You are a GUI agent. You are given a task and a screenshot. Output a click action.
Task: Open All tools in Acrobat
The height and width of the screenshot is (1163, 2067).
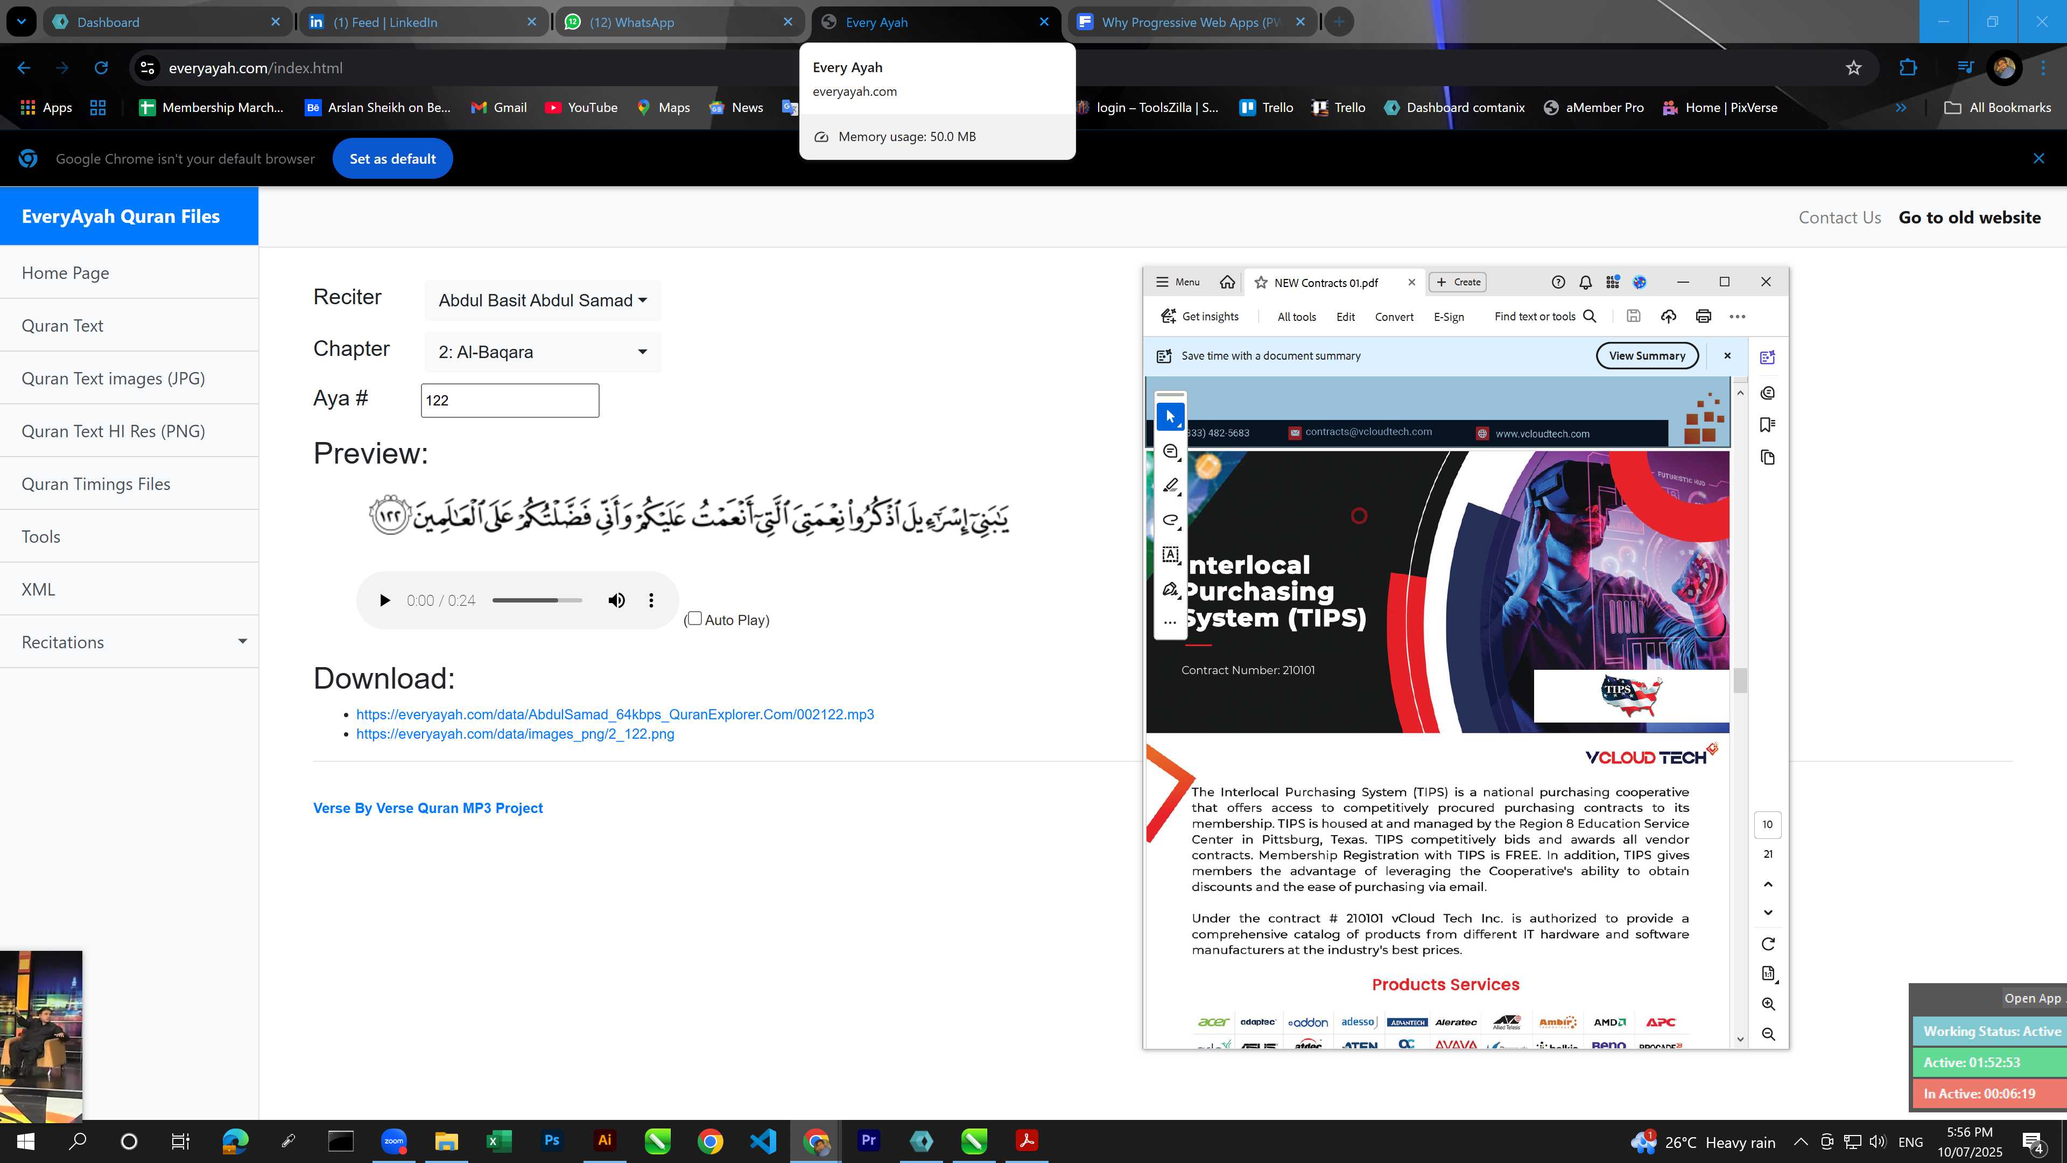tap(1297, 316)
